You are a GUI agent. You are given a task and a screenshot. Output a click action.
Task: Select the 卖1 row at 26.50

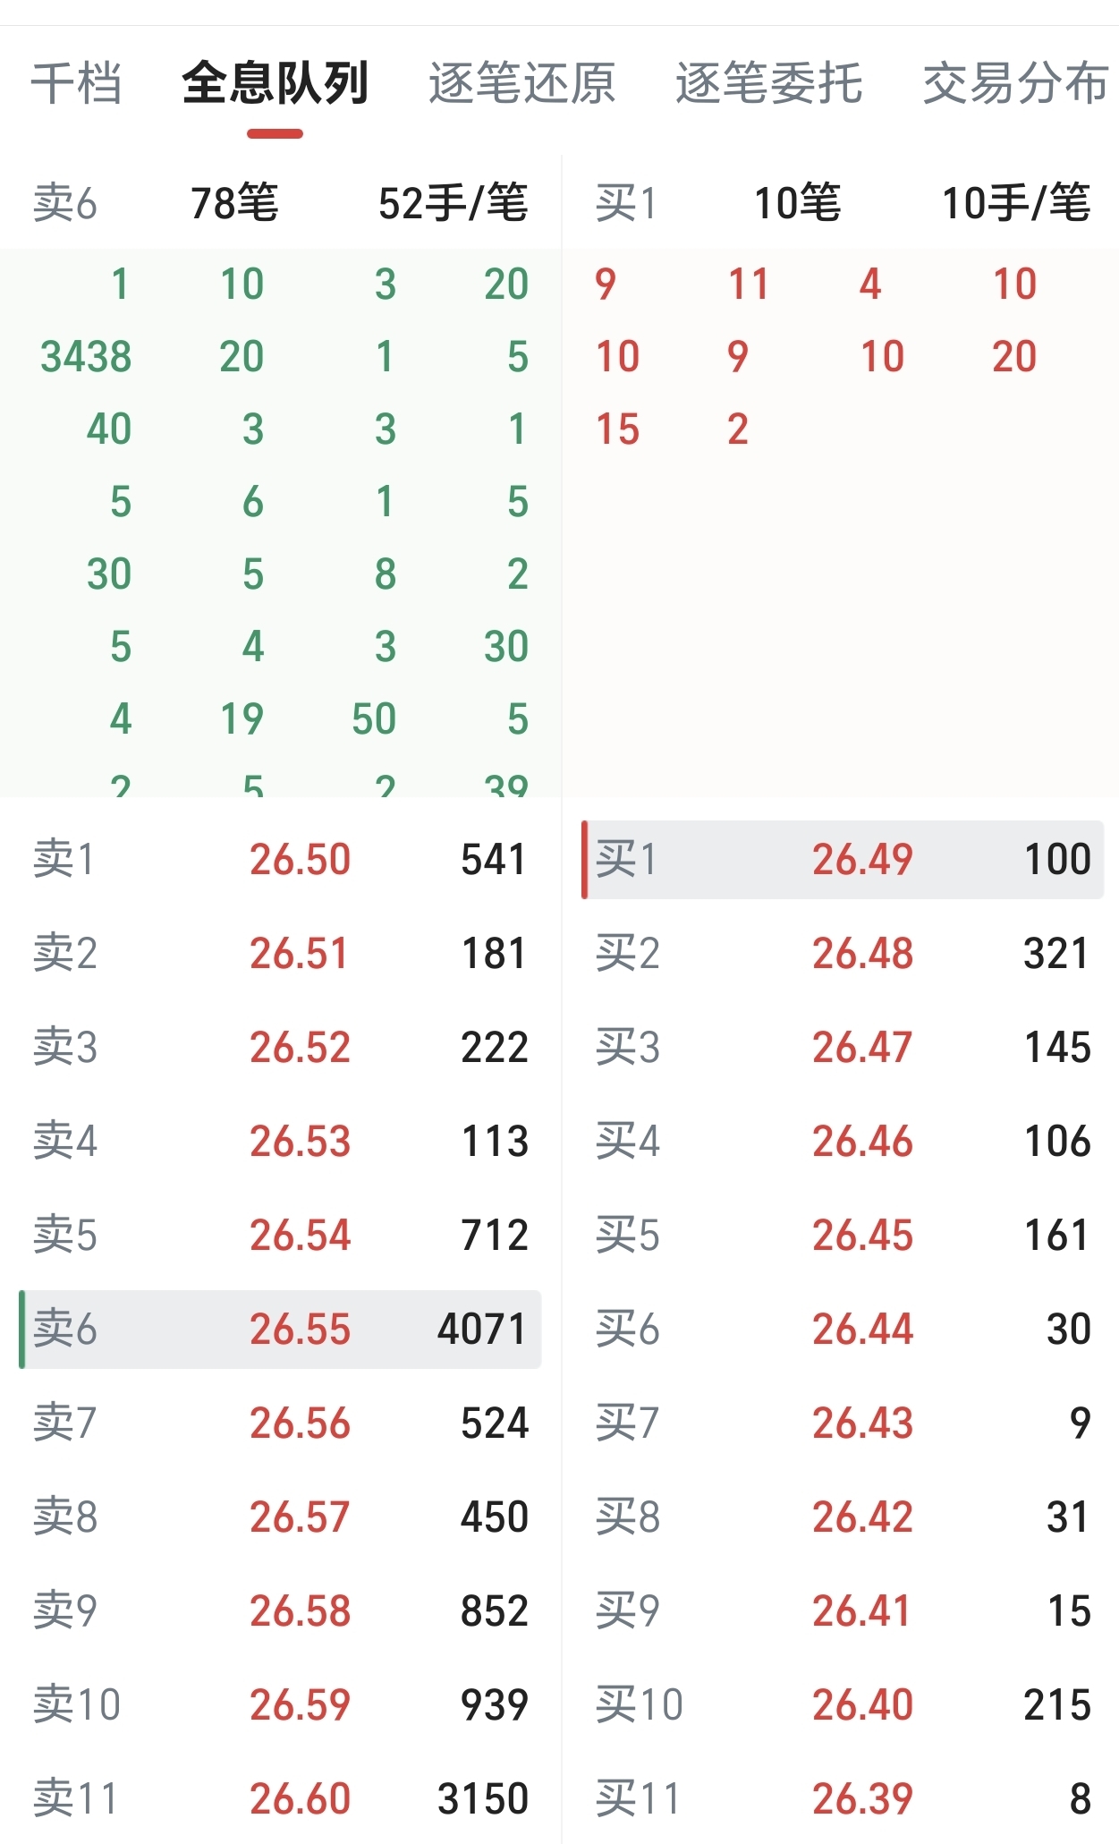point(280,859)
